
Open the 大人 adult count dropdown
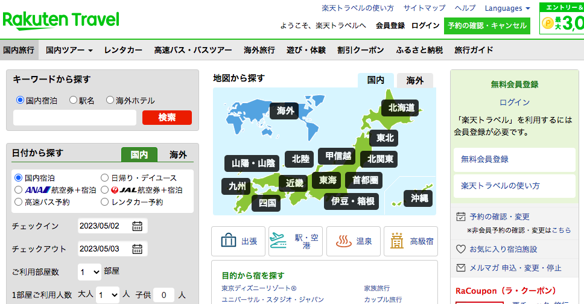107,295
